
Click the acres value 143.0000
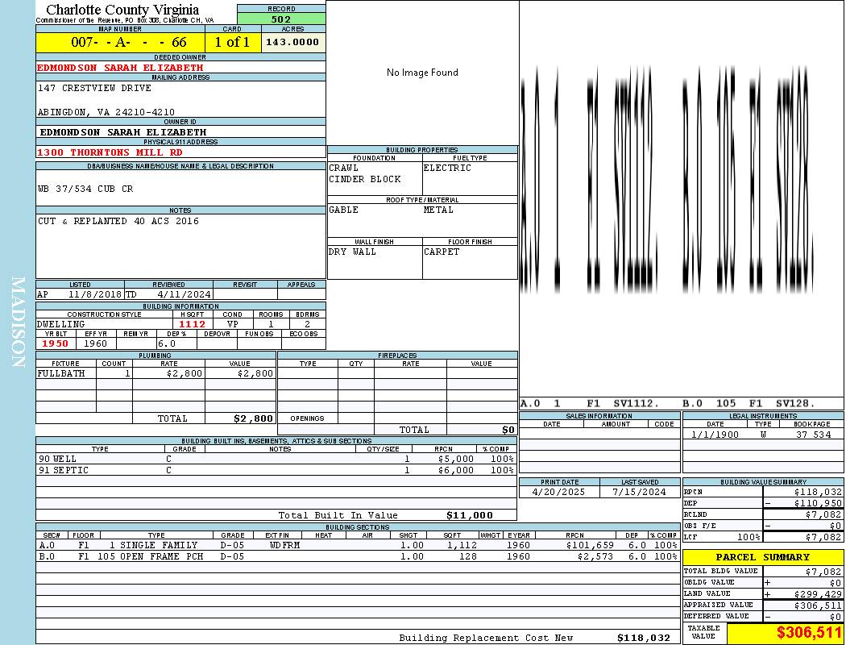[293, 42]
